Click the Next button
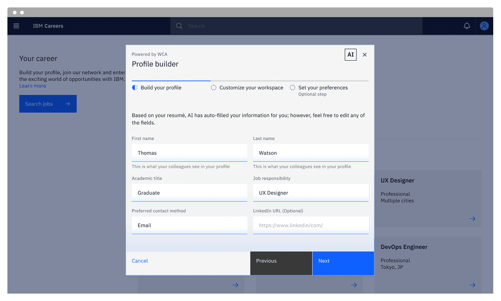The image size is (501, 301). tap(343, 263)
